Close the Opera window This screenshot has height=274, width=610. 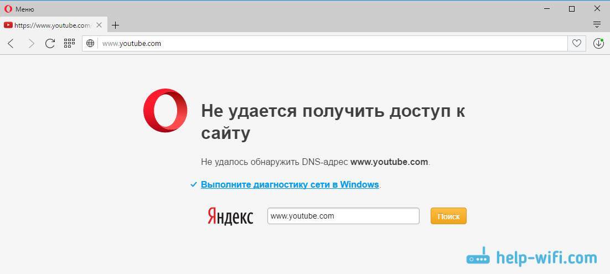(597, 8)
